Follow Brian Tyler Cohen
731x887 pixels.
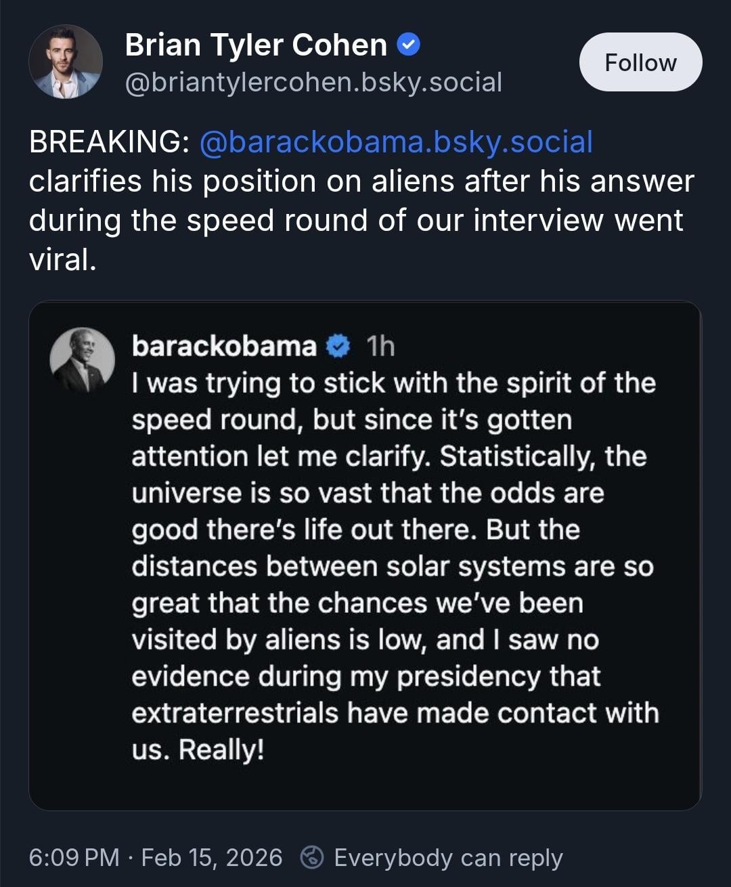640,62
